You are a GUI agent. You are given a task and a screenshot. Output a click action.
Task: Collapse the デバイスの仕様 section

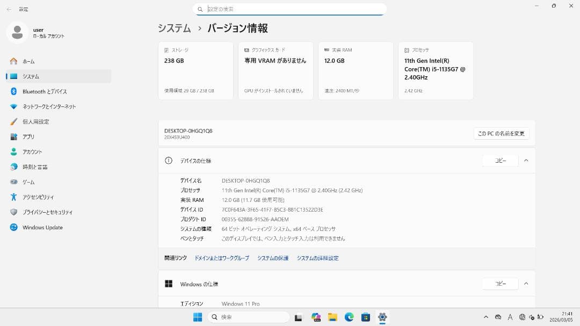pyautogui.click(x=526, y=161)
